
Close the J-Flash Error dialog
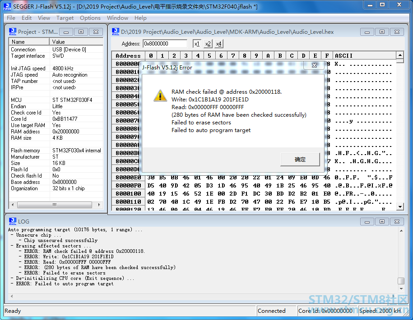pyautogui.click(x=314, y=65)
